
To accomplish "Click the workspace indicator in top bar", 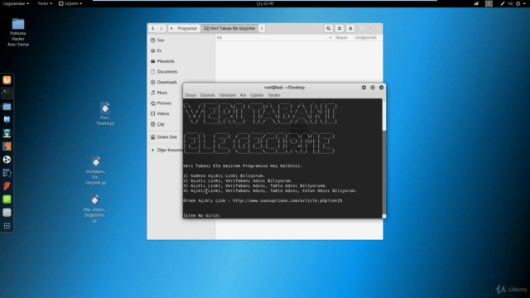I will [x=489, y=3].
